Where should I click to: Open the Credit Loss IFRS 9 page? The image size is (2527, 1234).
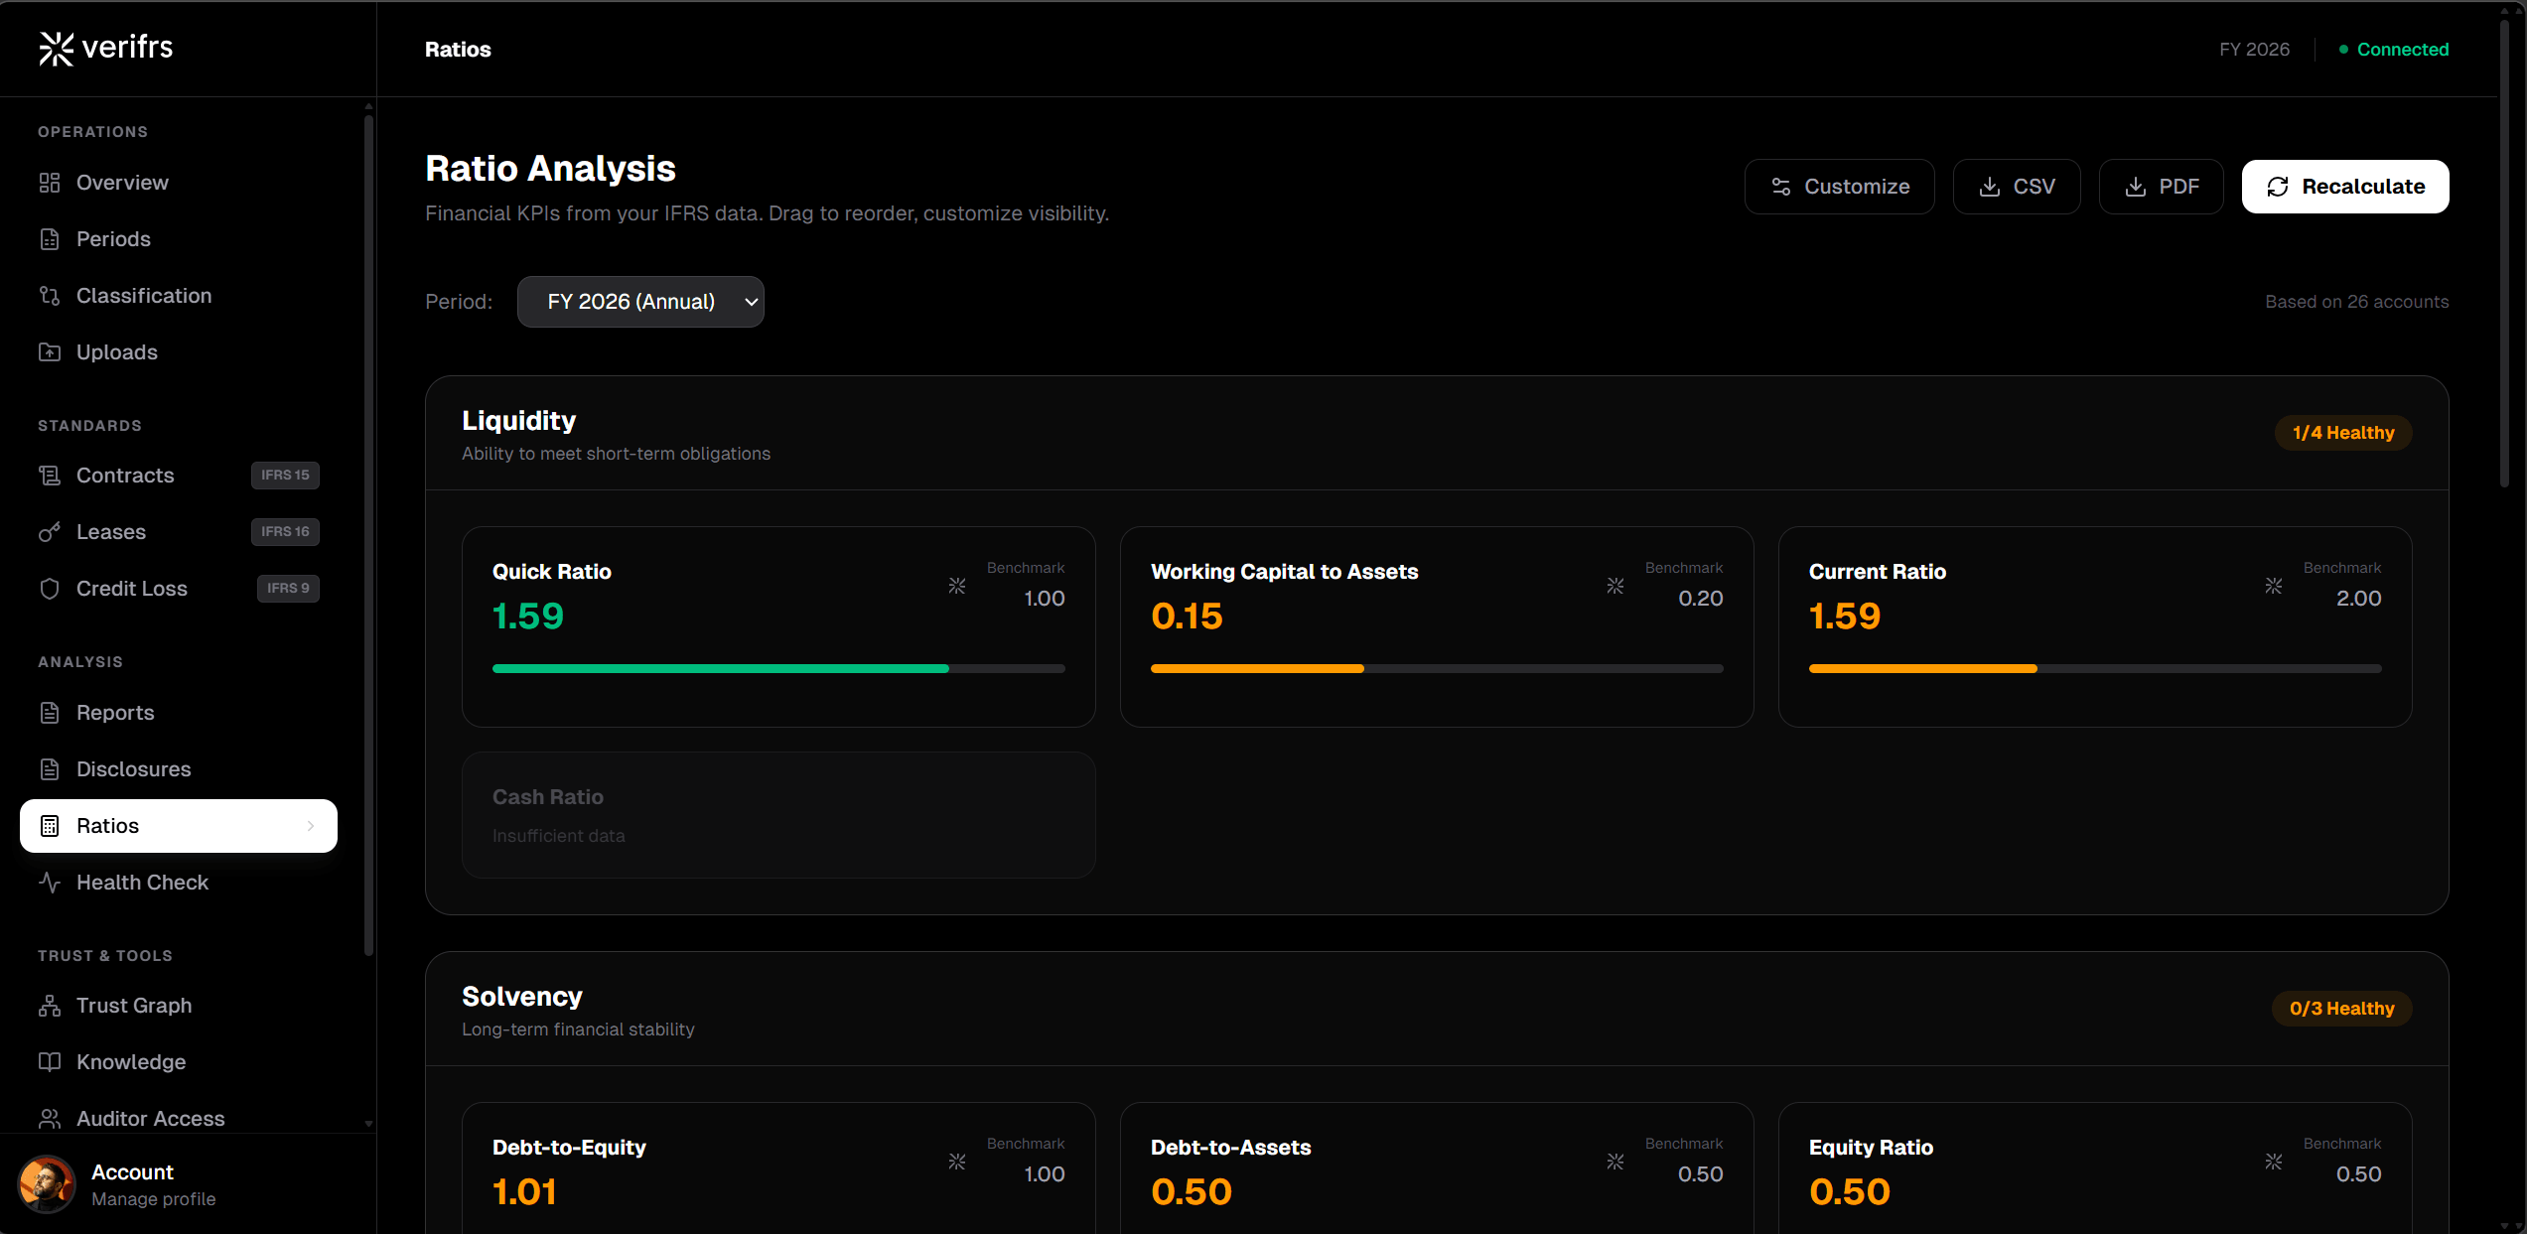[131, 588]
